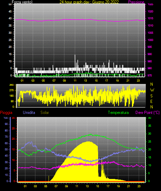Click the Pressione legend label
This screenshot has height=191, width=161.
(136, 2)
